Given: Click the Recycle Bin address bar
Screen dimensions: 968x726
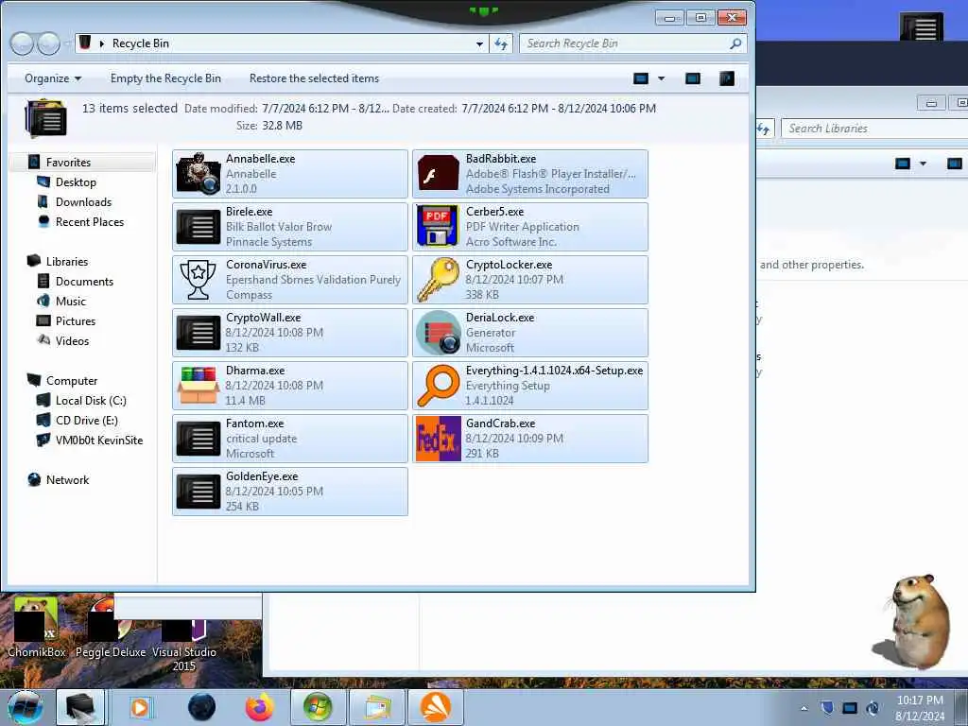Looking at the screenshot, I should click(x=282, y=43).
